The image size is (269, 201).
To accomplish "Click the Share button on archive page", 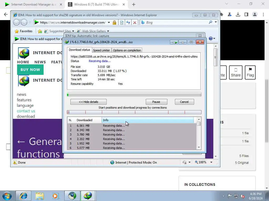I will pyautogui.click(x=236, y=72).
